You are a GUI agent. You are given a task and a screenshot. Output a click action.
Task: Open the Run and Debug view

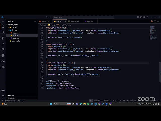tap(3, 44)
